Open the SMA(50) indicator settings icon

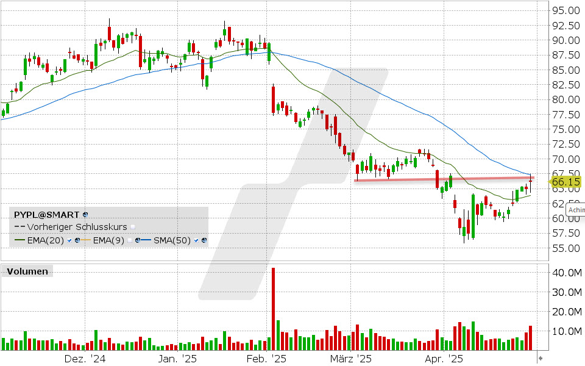pos(204,240)
